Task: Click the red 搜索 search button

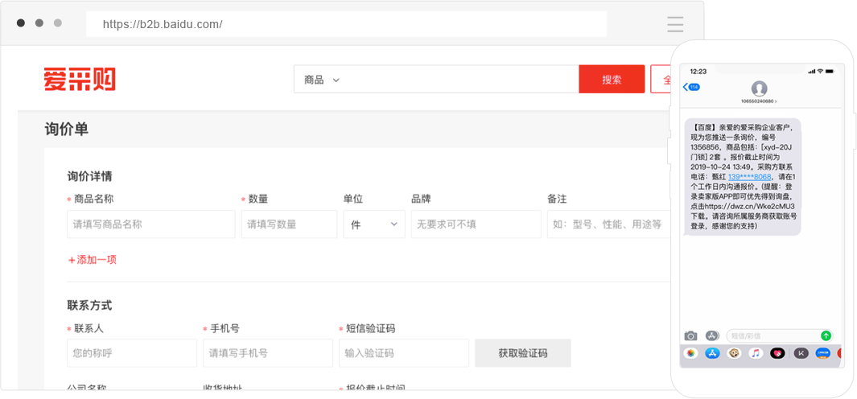Action: point(612,80)
